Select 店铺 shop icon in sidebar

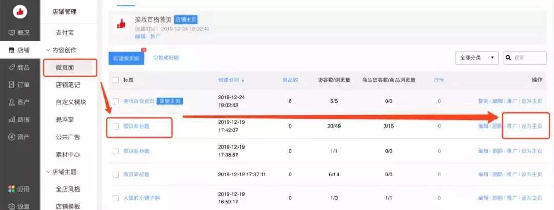coord(11,50)
